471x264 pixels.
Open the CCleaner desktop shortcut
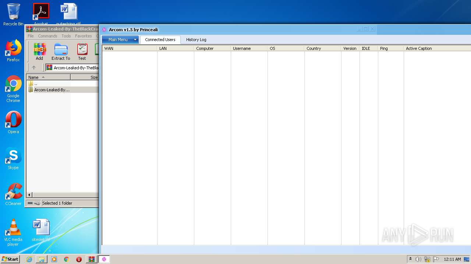click(13, 195)
